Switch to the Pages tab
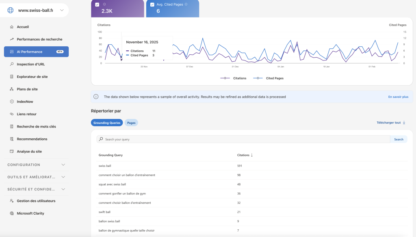This screenshot has width=416, height=237. point(131,123)
